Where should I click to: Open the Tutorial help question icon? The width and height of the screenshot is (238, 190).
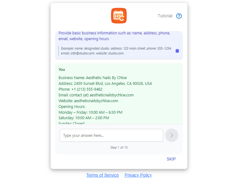pyautogui.click(x=179, y=16)
